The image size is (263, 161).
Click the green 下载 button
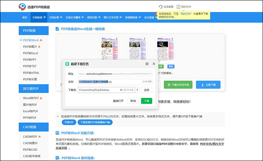click(x=147, y=101)
